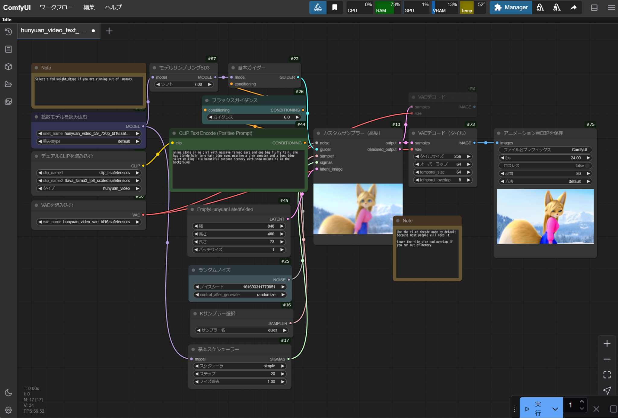This screenshot has height=418, width=618.
Task: Open the queue history sidebar icon
Action: [x=8, y=32]
